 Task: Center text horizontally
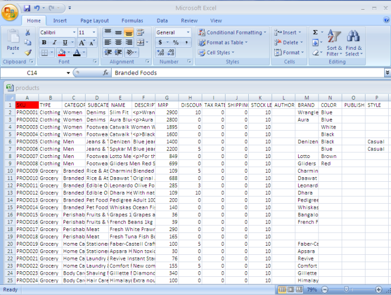pos(118,42)
